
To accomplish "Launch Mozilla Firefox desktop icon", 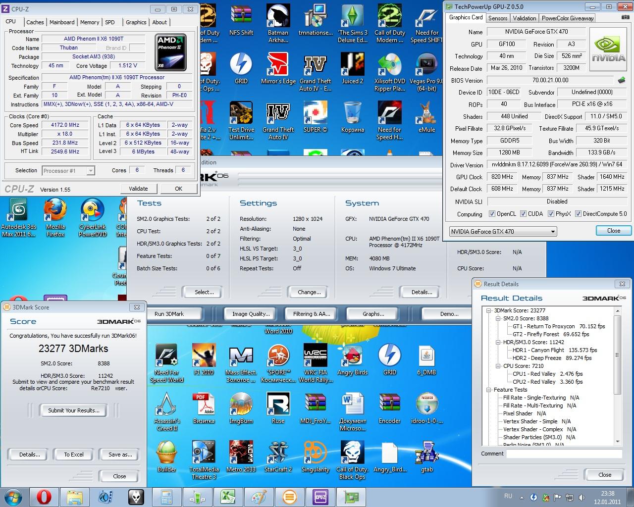I will [55, 217].
